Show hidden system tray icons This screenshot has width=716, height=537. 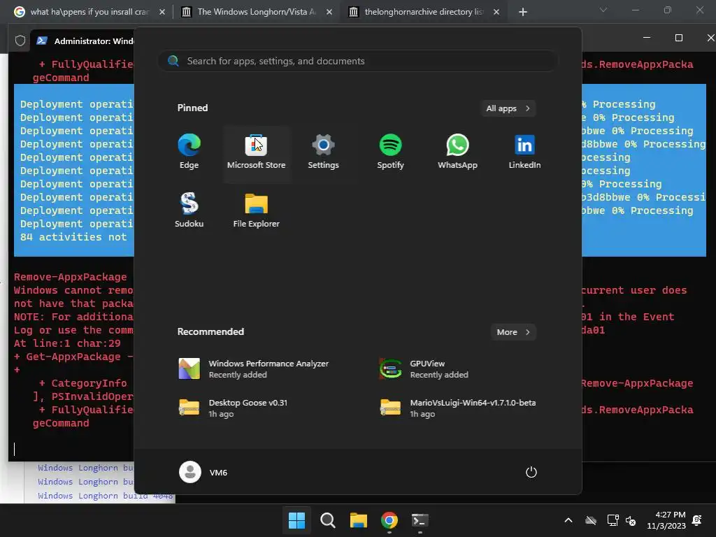[x=568, y=520]
